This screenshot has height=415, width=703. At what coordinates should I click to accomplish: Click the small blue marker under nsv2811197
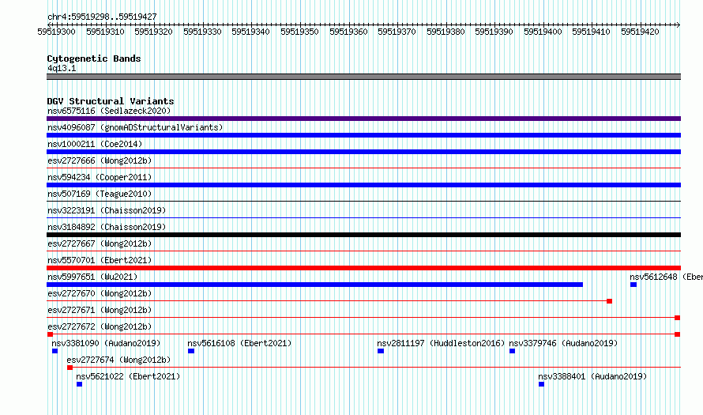click(381, 351)
